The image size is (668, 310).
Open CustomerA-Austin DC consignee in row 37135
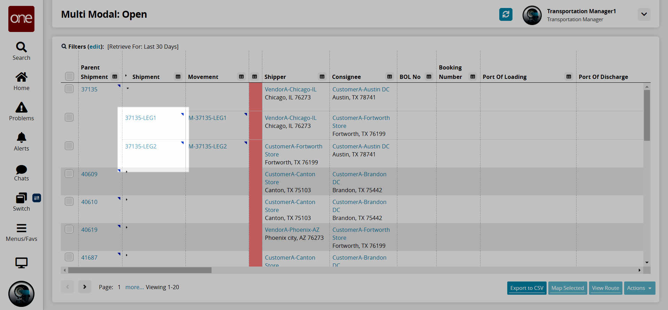pyautogui.click(x=361, y=89)
